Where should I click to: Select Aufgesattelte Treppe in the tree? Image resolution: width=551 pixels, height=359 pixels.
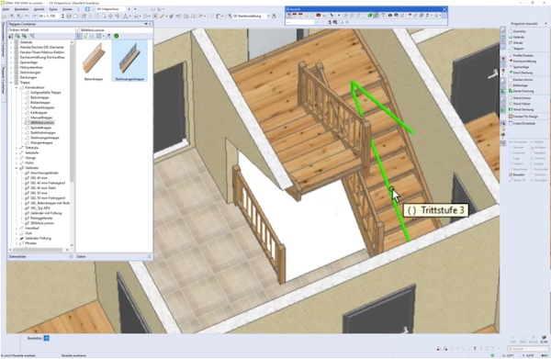coord(45,93)
